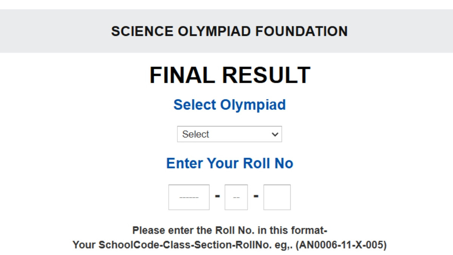Click the word Olympiad in blue label
Viewport: 453px width, 255px height.
[253, 105]
